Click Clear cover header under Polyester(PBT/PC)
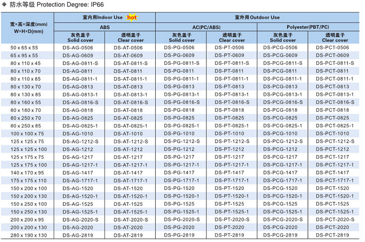 (x=335, y=37)
